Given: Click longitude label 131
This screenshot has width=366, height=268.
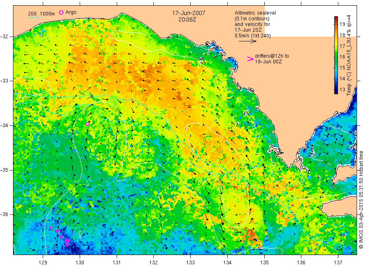Looking at the screenshot, I should [117, 263].
